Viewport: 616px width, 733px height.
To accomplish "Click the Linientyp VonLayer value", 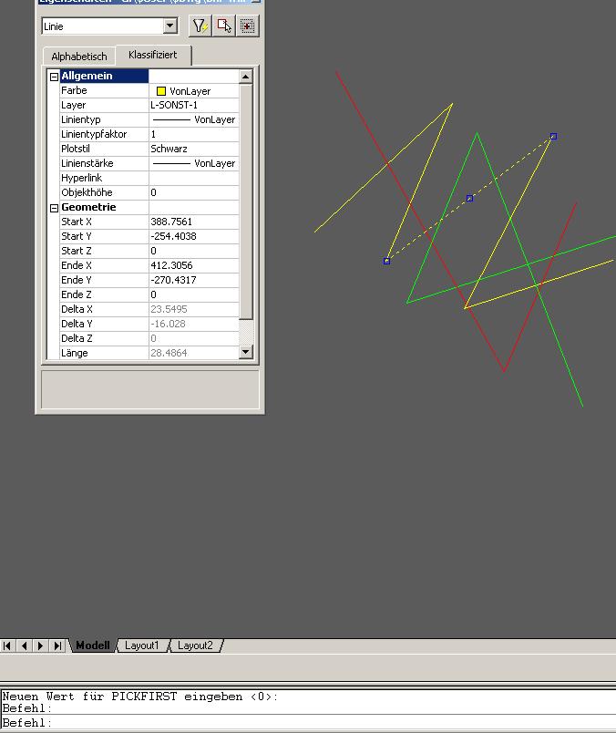I will (193, 119).
